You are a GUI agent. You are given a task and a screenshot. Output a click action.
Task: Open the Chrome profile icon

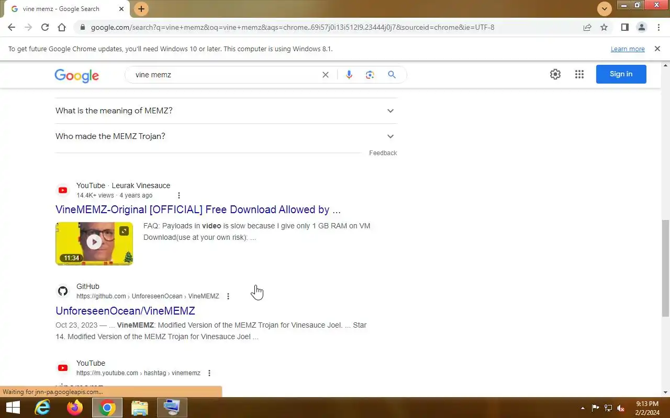(642, 27)
